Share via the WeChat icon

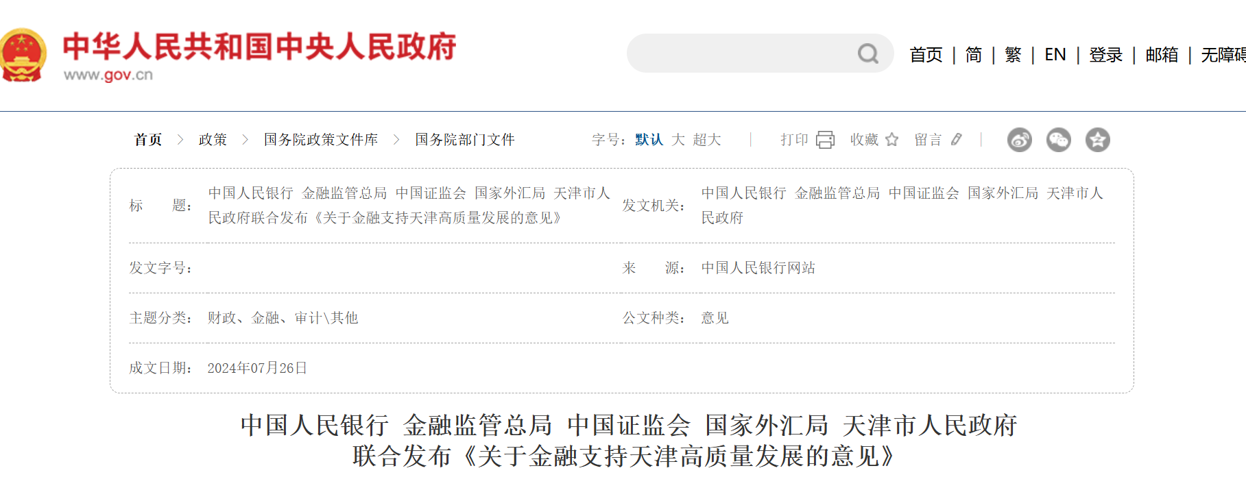tap(1058, 140)
